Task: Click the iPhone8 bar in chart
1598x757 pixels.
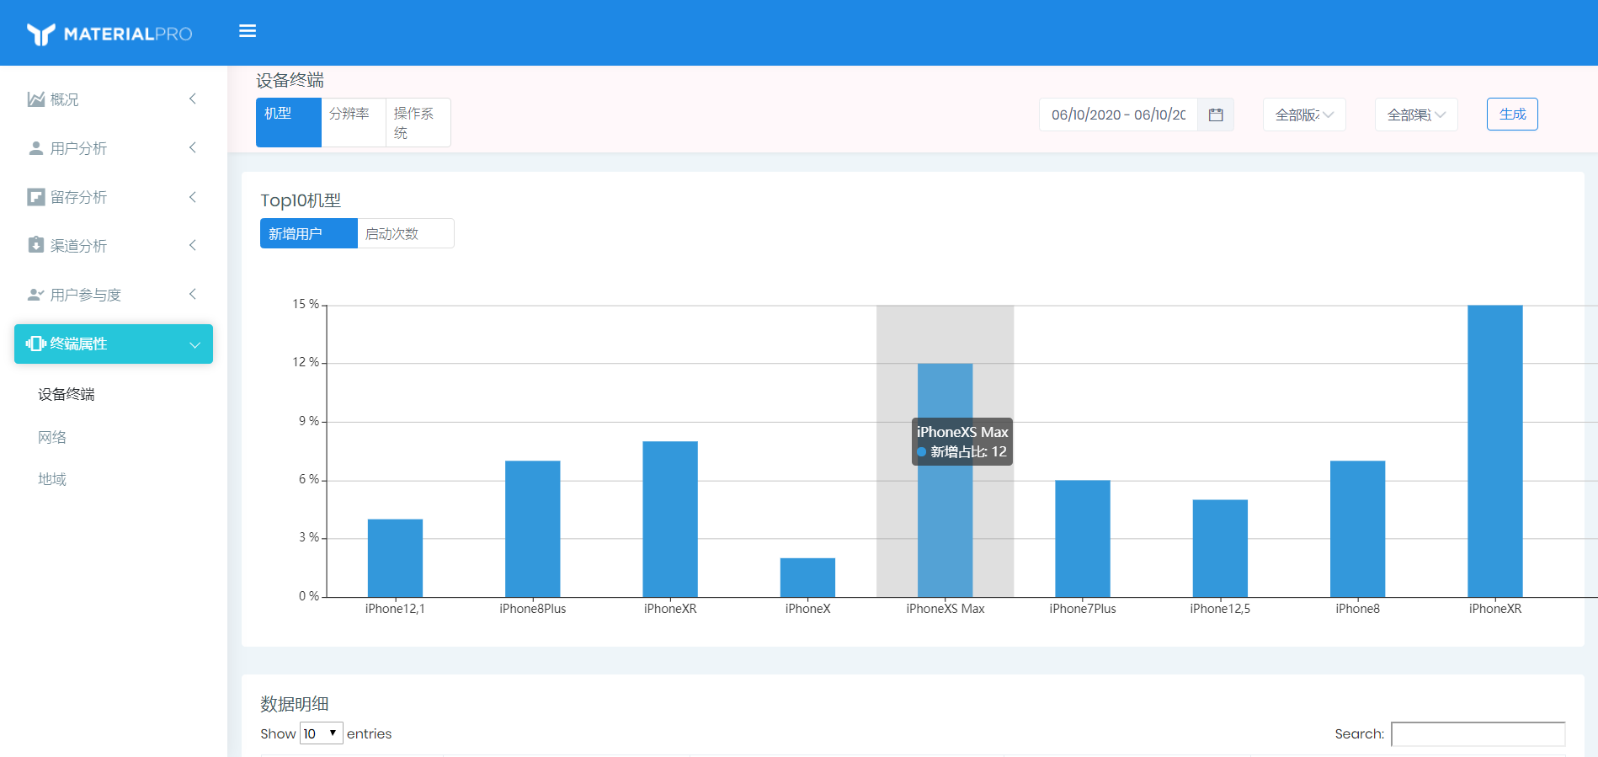Action: 1357,529
